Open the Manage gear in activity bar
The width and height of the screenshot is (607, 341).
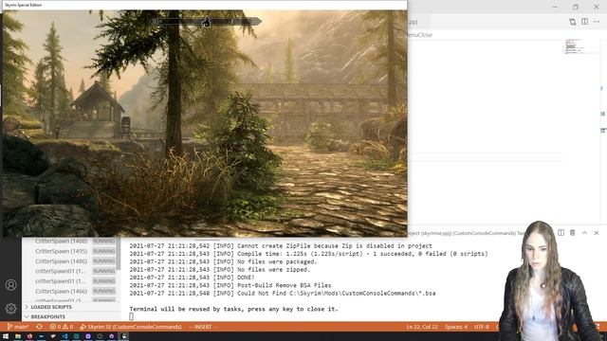point(10,309)
